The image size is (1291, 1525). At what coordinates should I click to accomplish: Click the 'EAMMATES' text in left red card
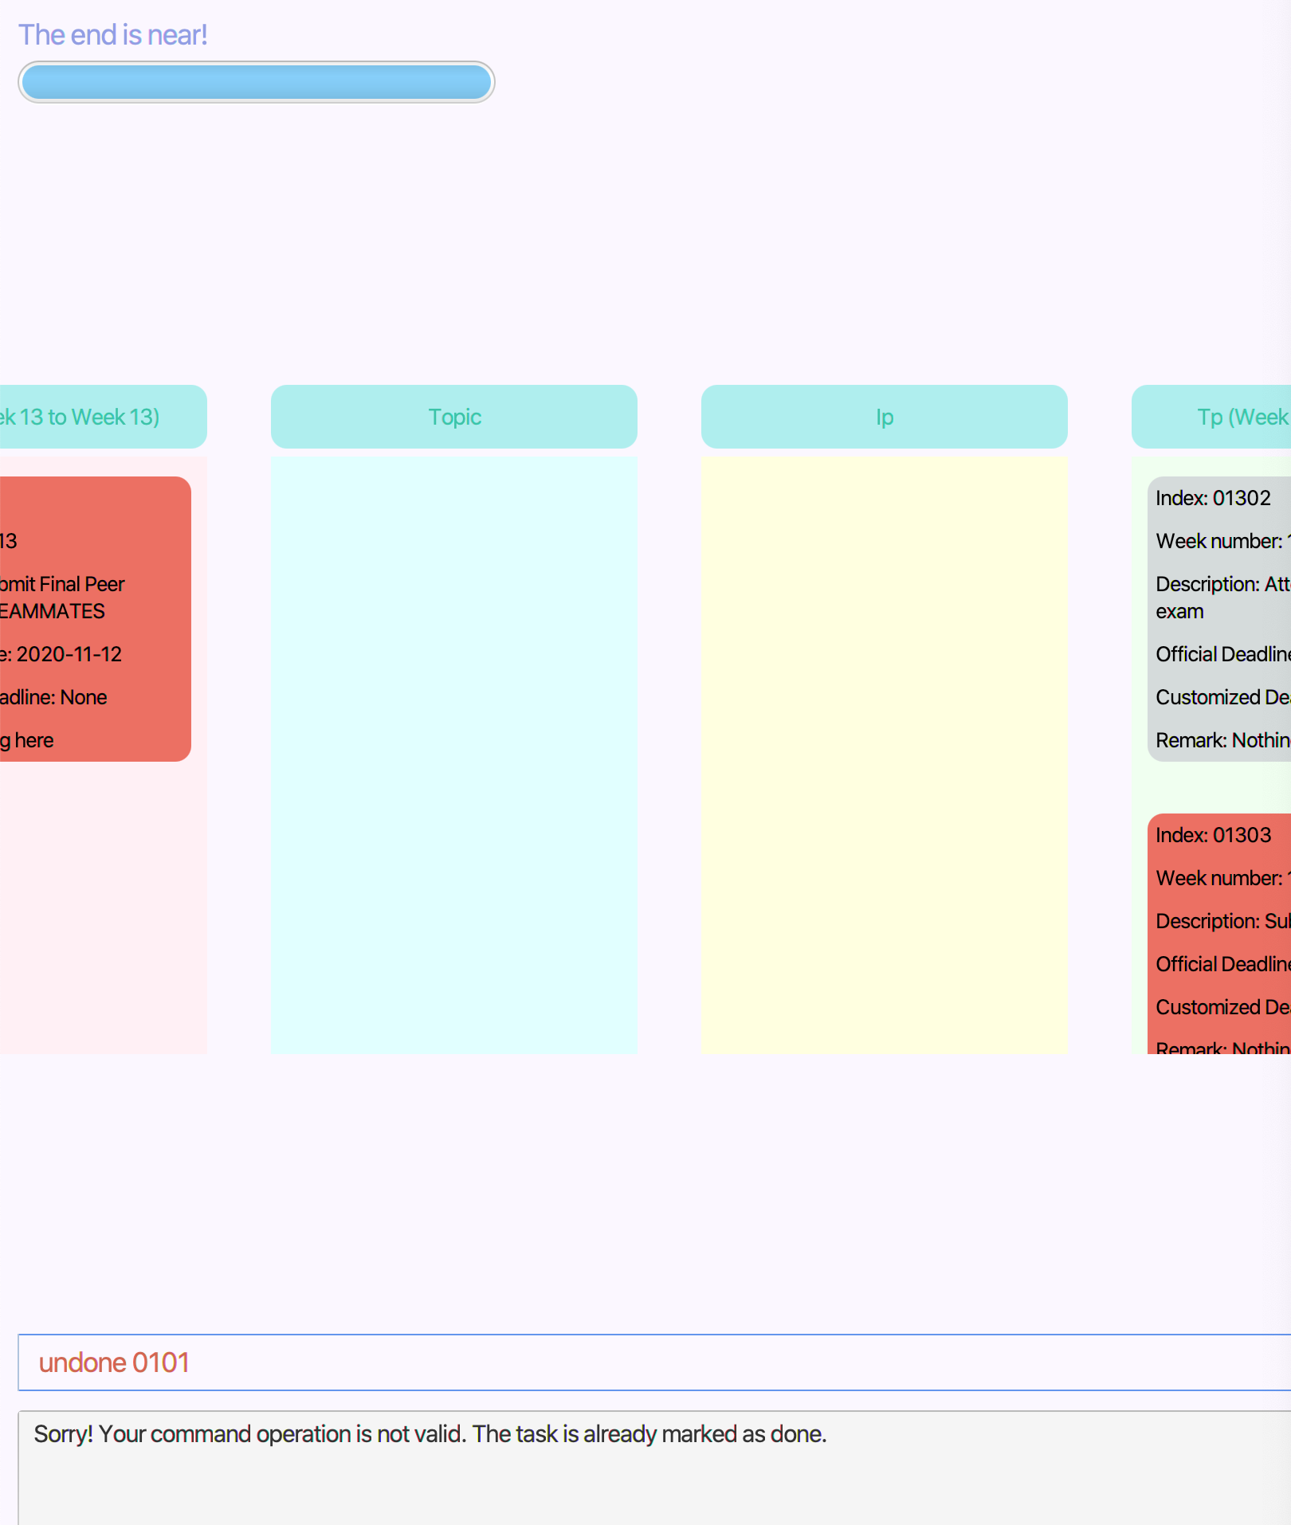(53, 611)
